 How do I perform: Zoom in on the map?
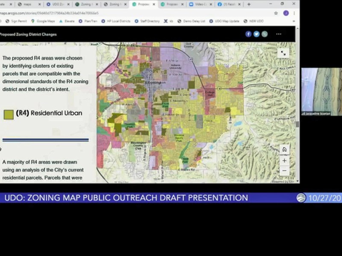point(284,161)
